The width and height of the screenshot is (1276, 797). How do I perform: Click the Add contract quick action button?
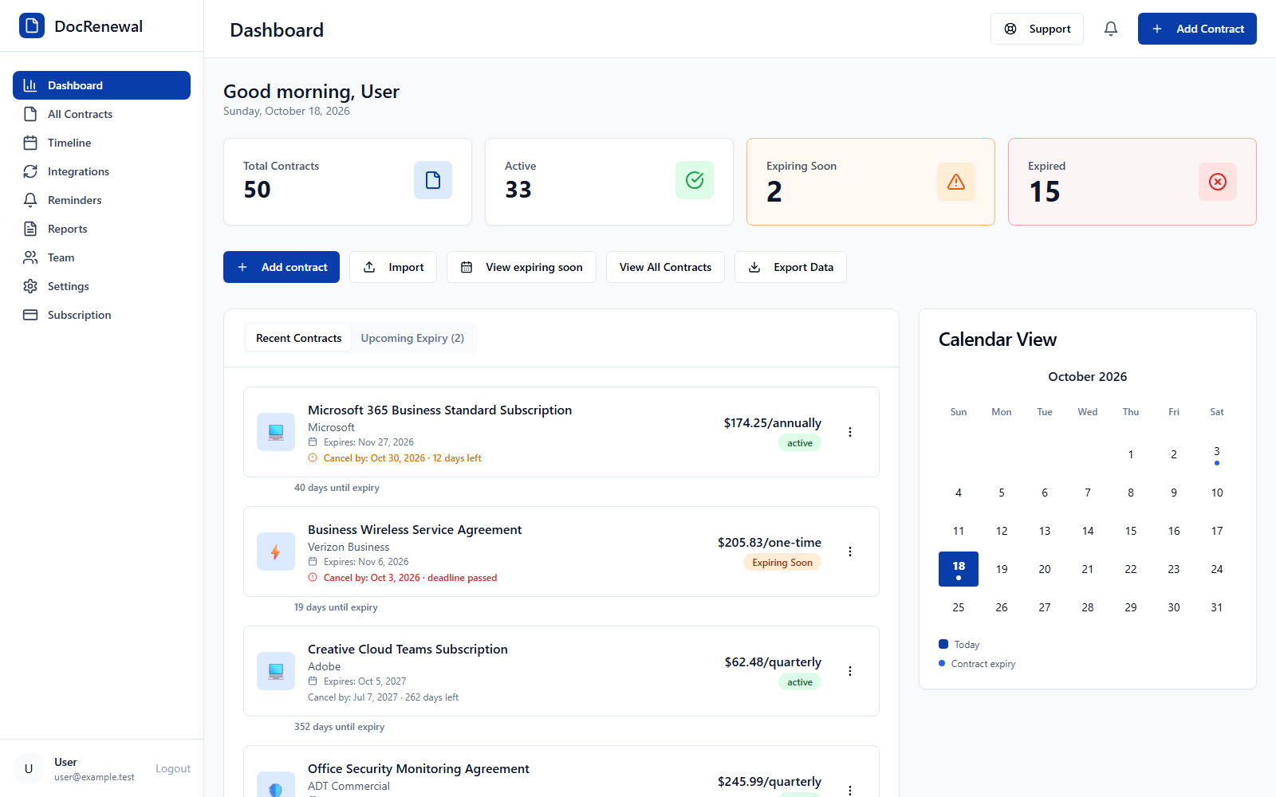(282, 267)
